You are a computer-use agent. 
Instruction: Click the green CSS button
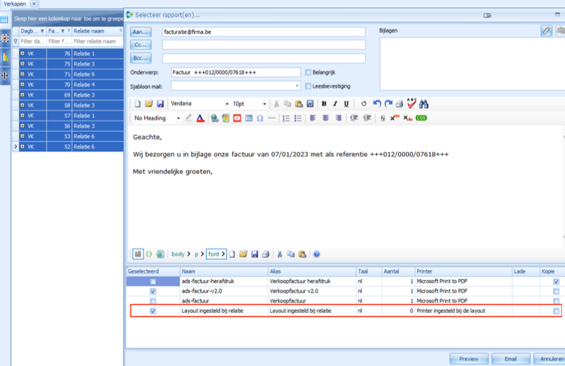(x=421, y=118)
